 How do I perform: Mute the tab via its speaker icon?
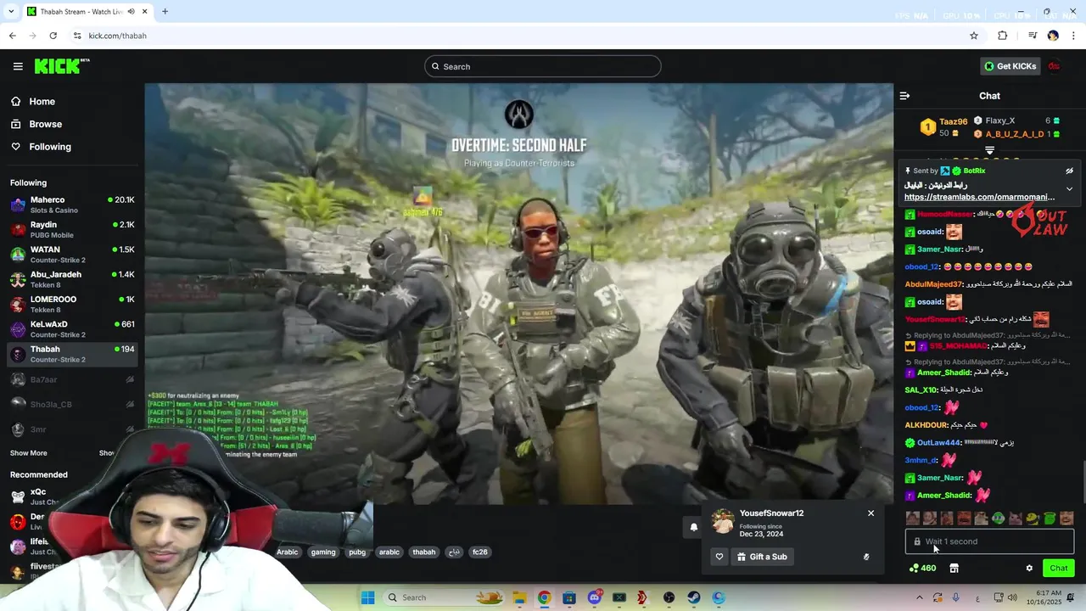(132, 11)
